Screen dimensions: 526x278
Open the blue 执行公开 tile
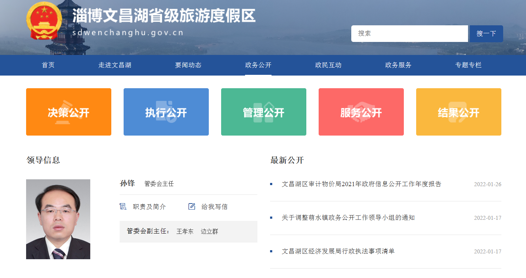[166, 112]
